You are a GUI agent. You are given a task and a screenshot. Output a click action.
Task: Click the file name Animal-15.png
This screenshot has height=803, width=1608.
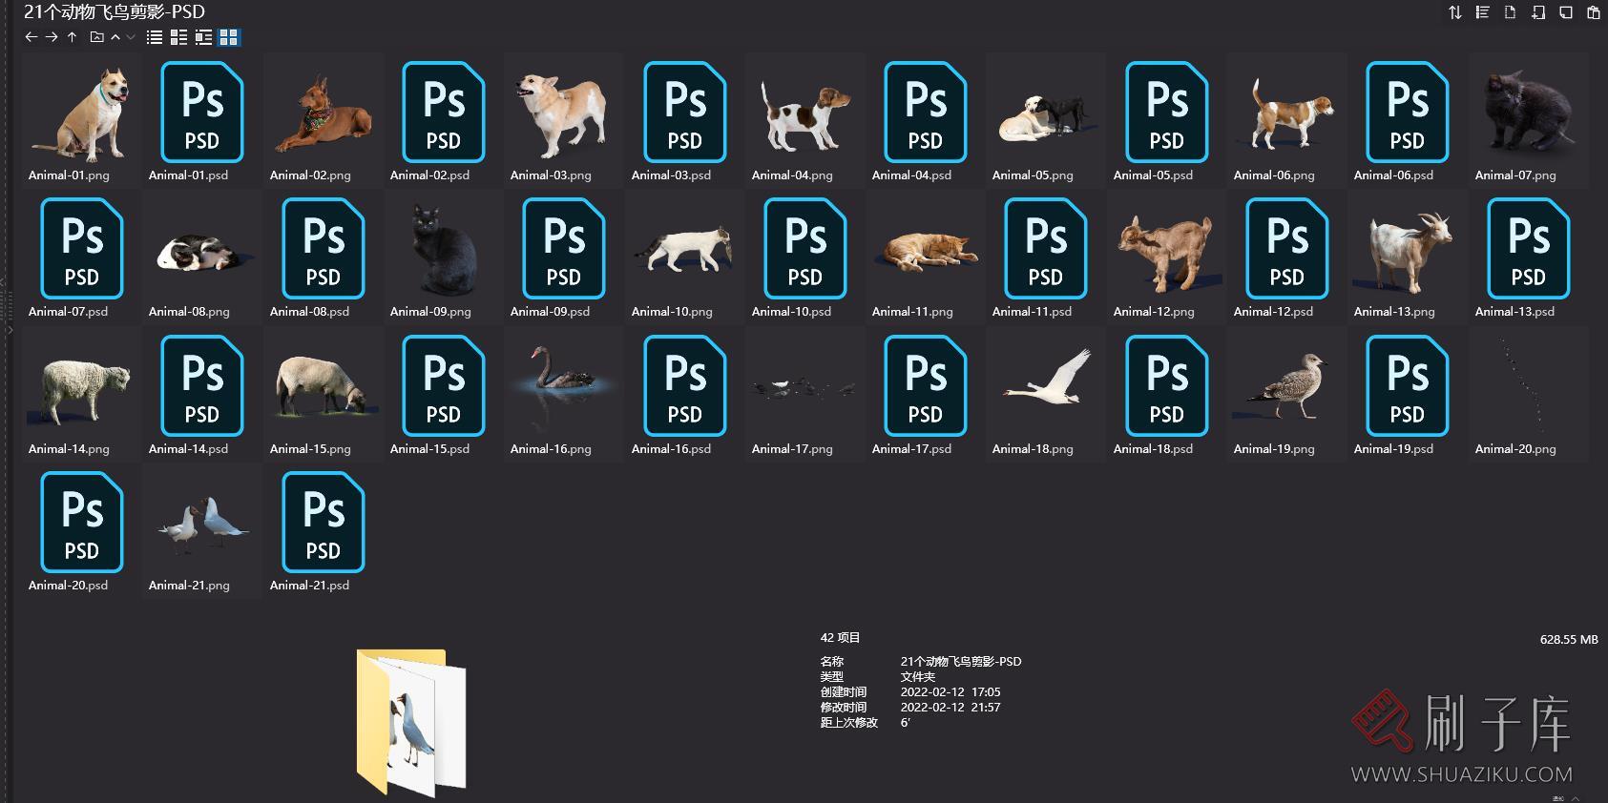[x=310, y=449]
